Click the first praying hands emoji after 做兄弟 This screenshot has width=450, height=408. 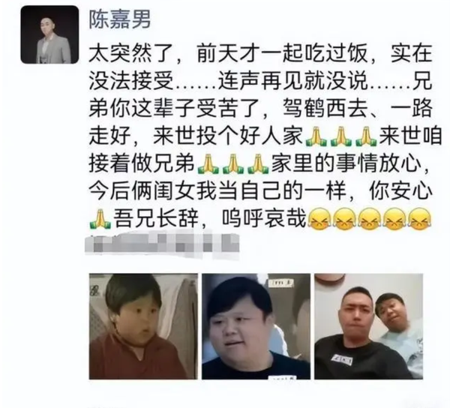pos(208,164)
